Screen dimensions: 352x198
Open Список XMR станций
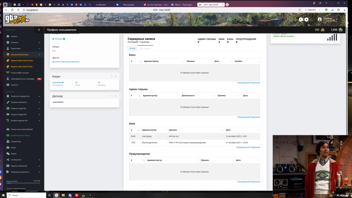(20, 73)
